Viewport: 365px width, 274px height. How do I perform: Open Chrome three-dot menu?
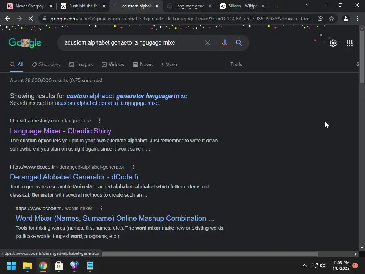[x=357, y=19]
